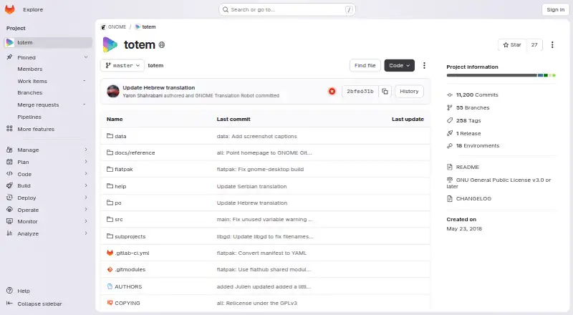573x315 pixels.
Task: Expand the Code sidebar menu chevron
Action: point(86,174)
